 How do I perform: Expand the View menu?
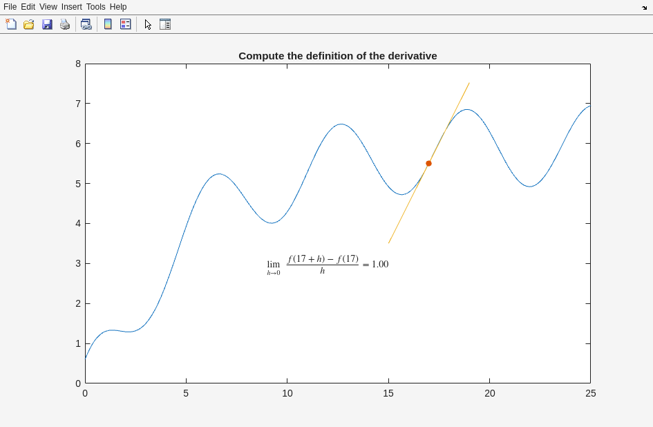pyautogui.click(x=48, y=7)
